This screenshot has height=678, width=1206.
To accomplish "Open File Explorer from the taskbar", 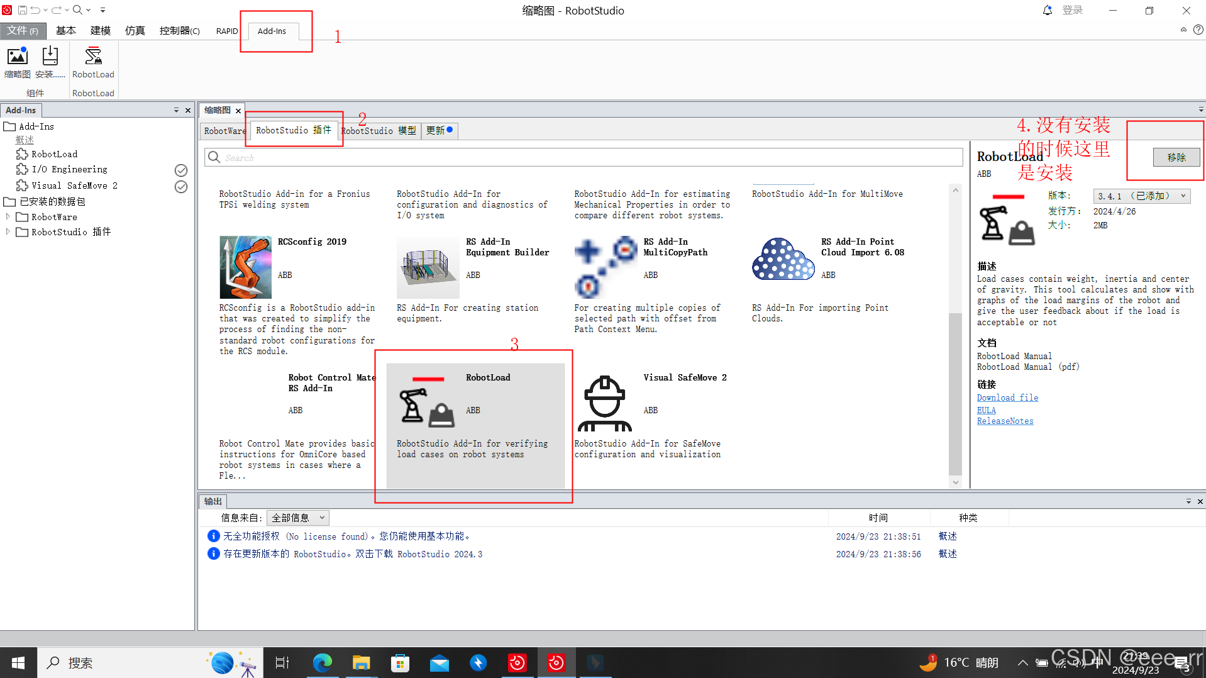I will coord(361,663).
